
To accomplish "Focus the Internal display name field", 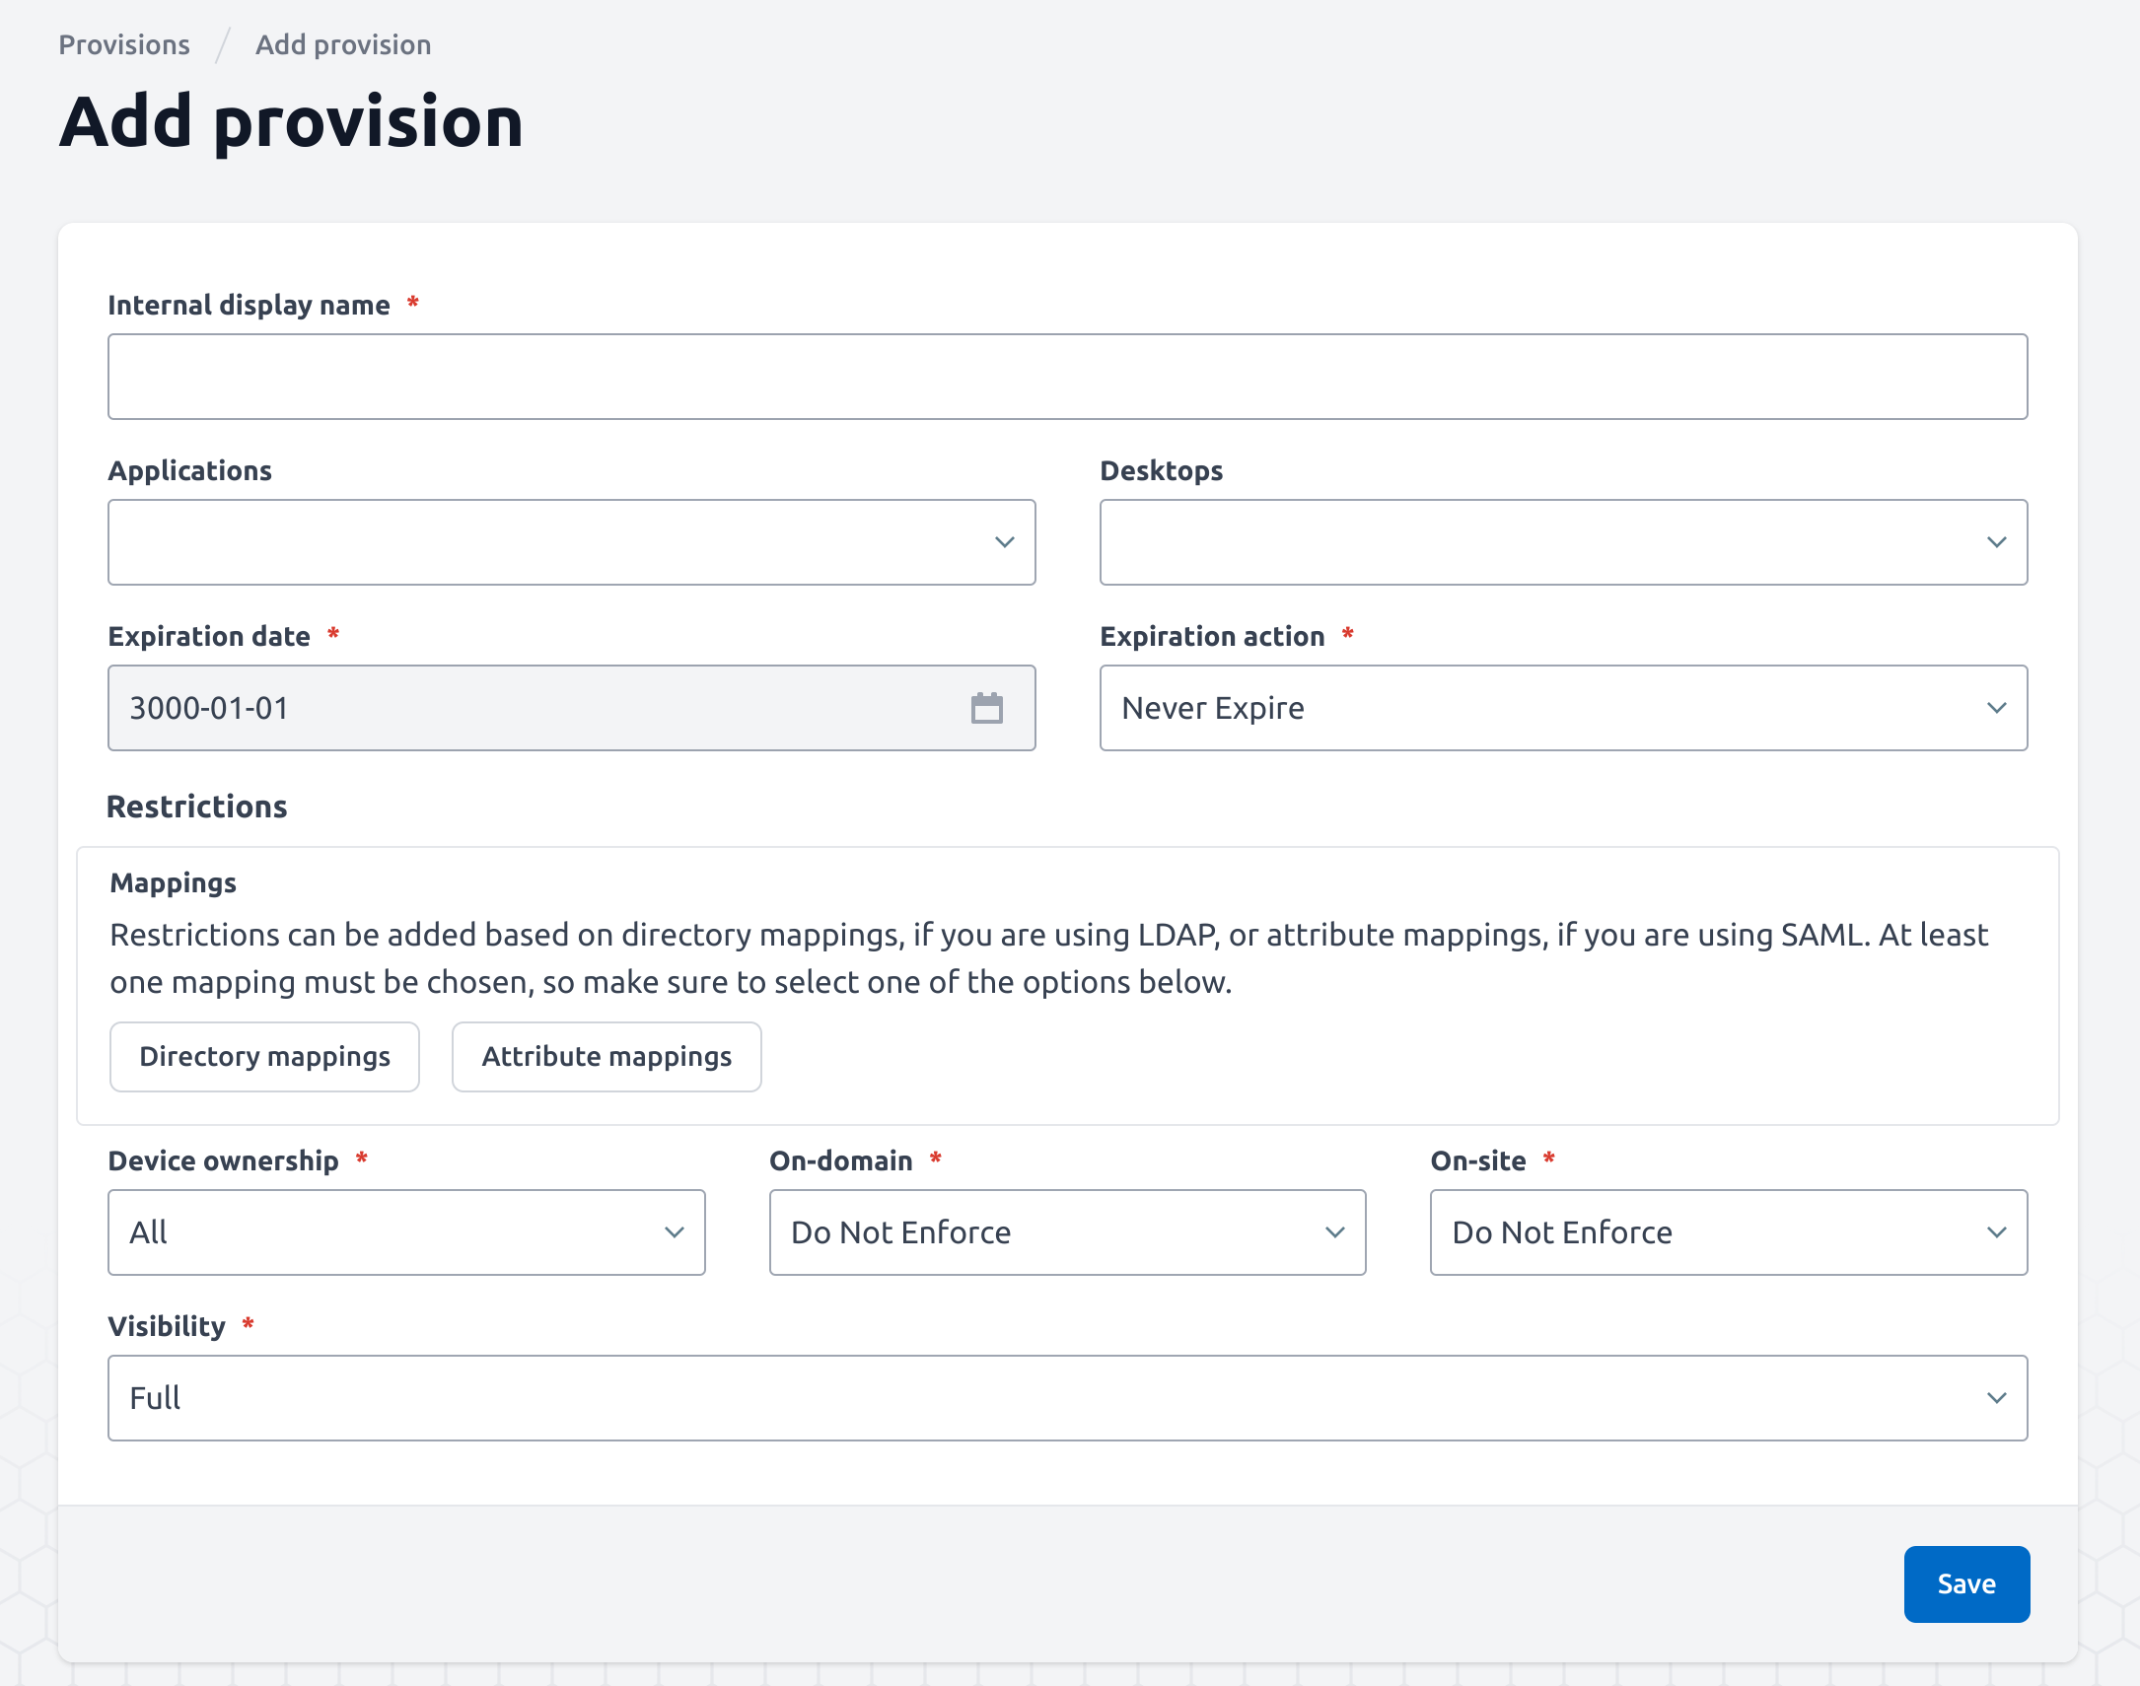I will [x=1066, y=376].
